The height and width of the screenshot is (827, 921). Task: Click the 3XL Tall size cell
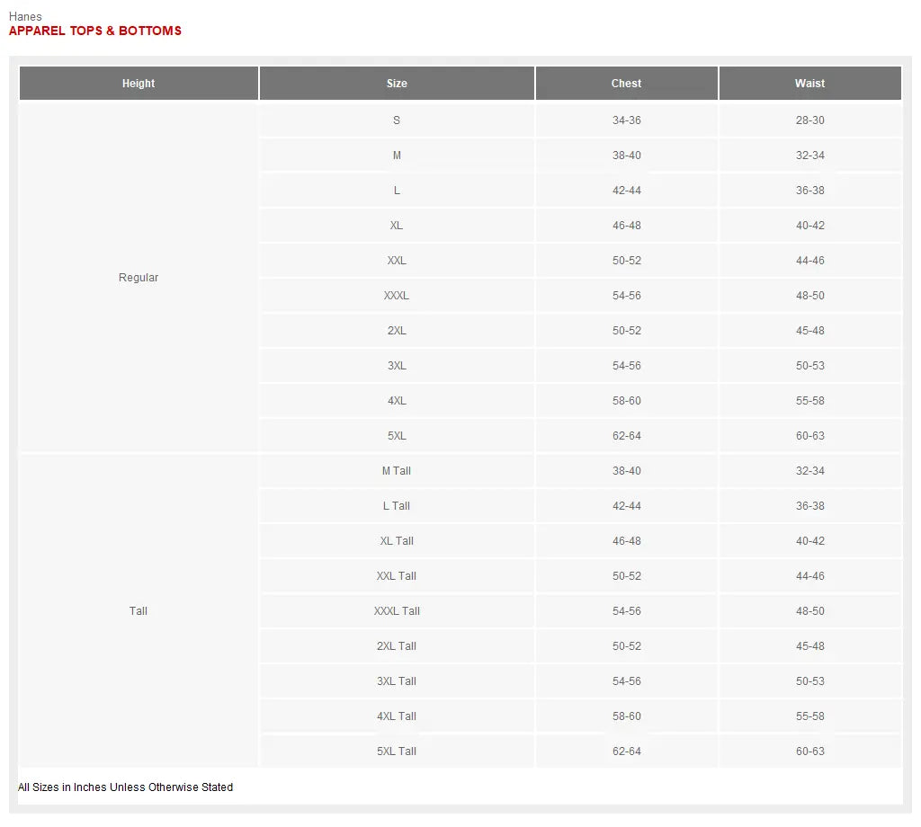pyautogui.click(x=397, y=681)
